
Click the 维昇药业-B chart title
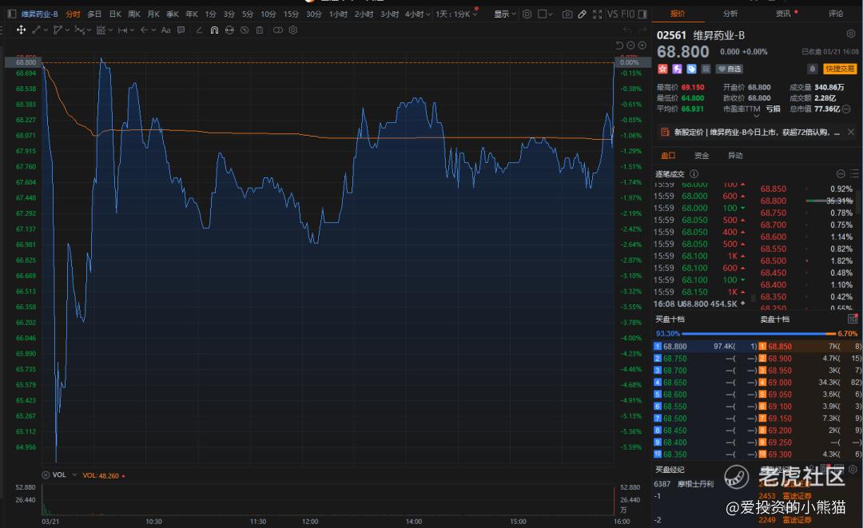pyautogui.click(x=40, y=14)
